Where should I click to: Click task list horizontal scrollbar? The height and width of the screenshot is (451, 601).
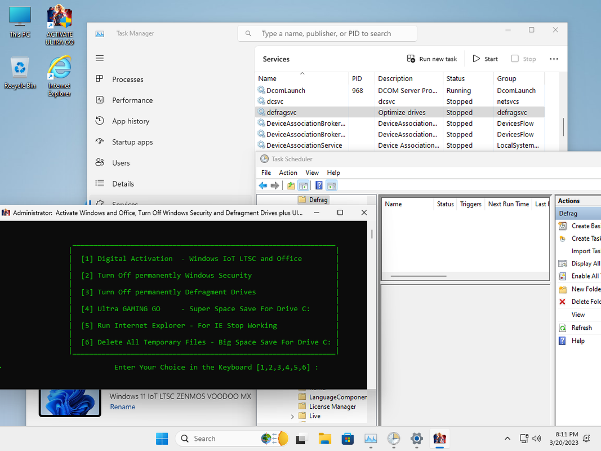pyautogui.click(x=418, y=276)
